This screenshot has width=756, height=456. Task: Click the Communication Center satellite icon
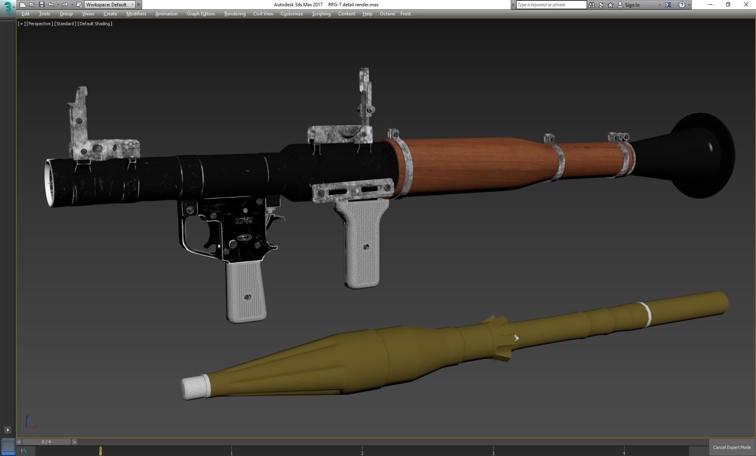601,5
